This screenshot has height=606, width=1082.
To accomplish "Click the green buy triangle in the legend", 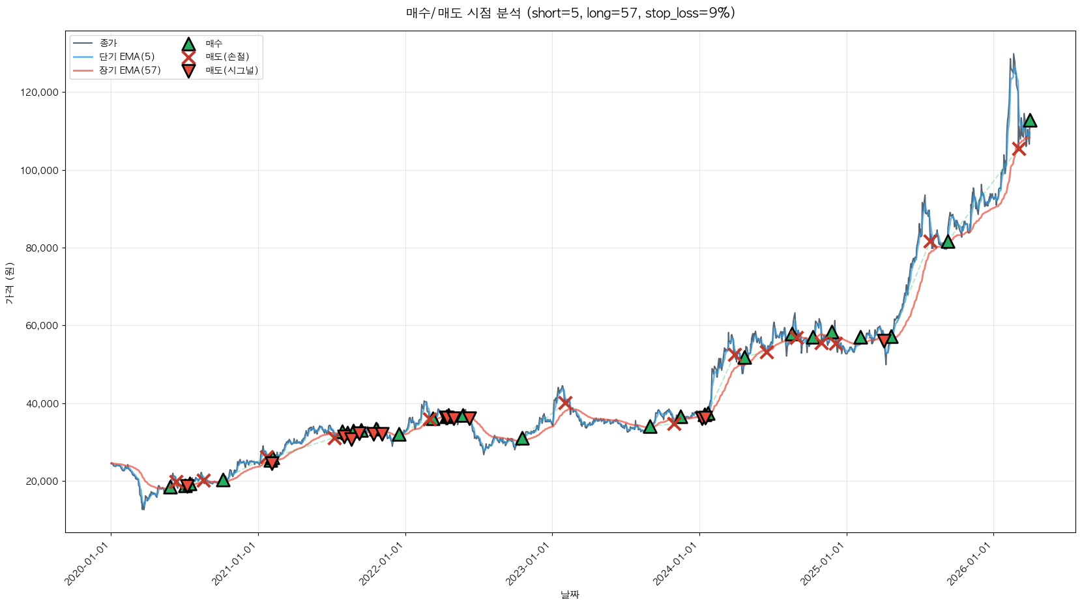I will 188,44.
